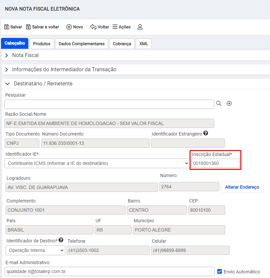Click the Salvar e voltar button
Screen dimensions: 270x278
coord(43,27)
